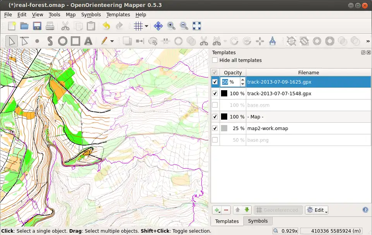Choose the Draw circles tool

[x=62, y=41]
